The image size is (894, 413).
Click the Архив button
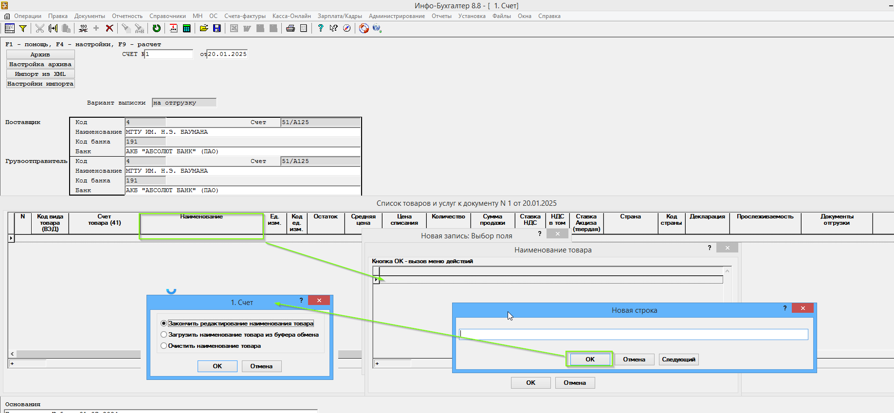(x=40, y=54)
